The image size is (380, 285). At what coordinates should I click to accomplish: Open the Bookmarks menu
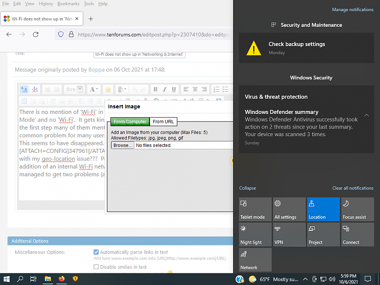68,4
